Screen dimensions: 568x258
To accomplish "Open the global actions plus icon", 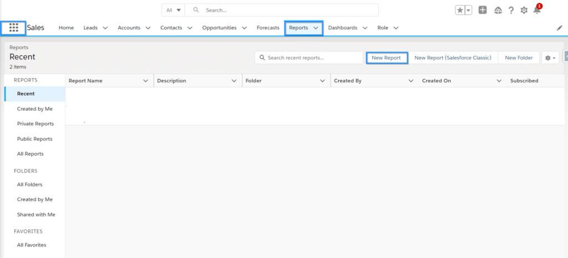I will tap(483, 10).
